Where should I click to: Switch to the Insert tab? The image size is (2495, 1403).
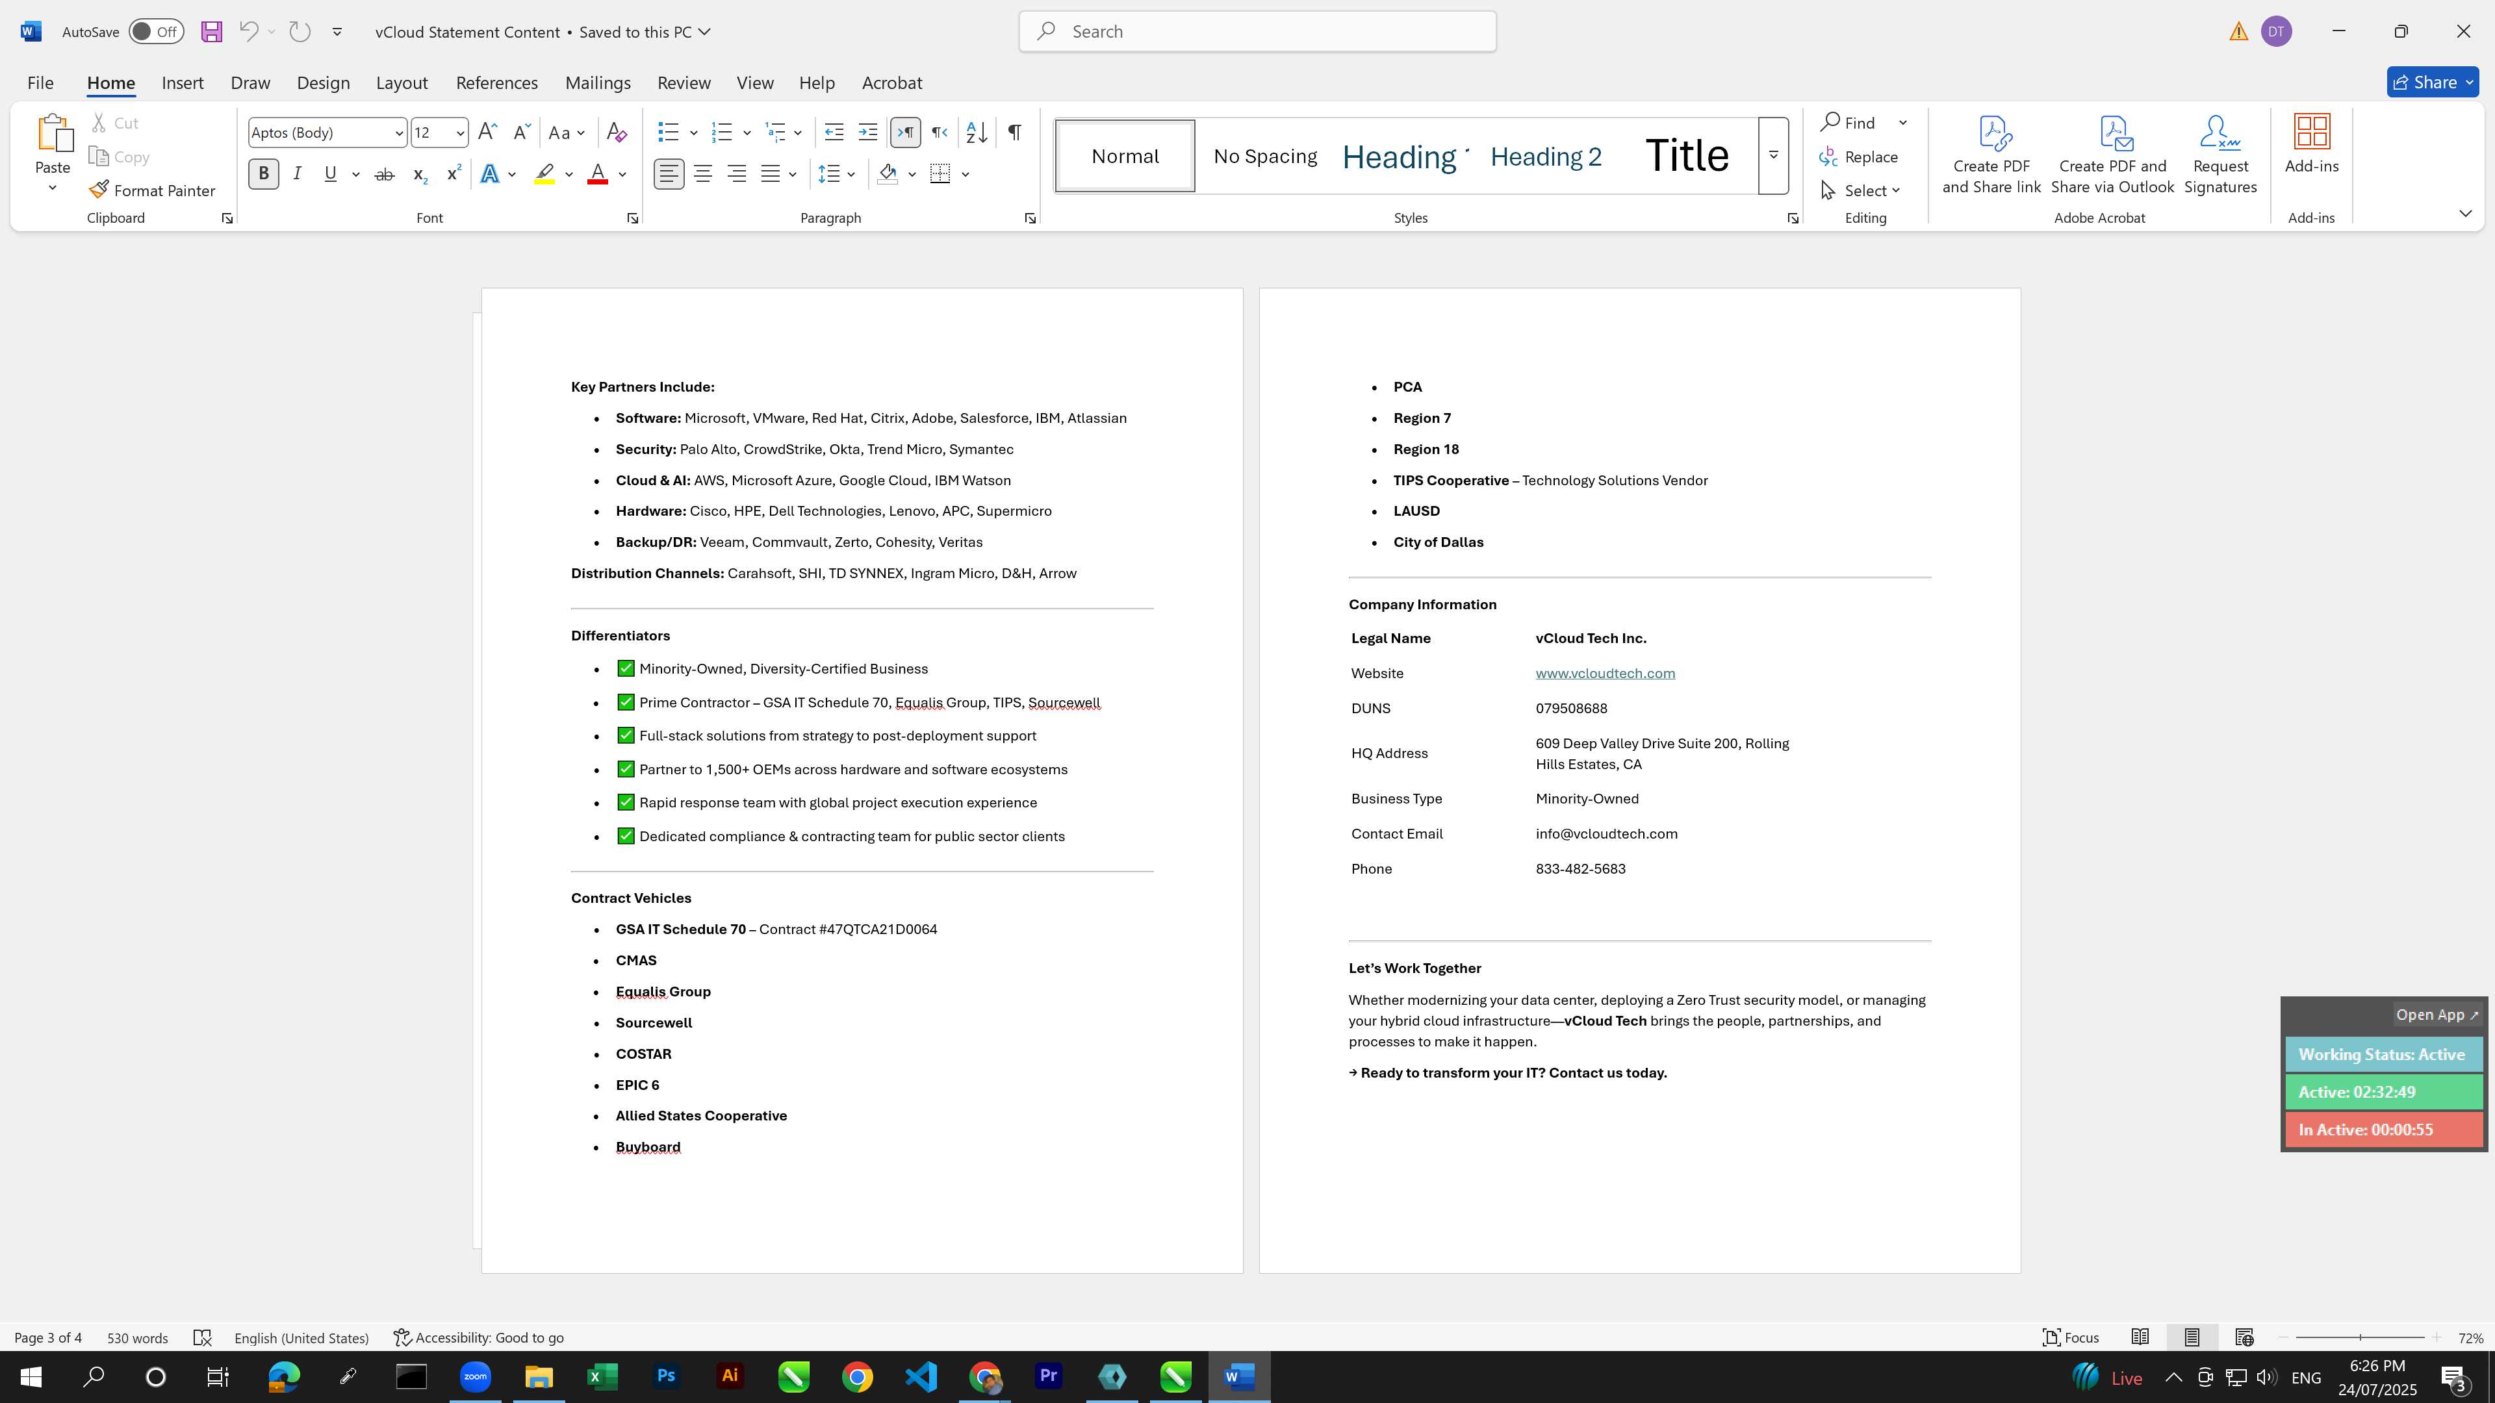click(x=182, y=82)
